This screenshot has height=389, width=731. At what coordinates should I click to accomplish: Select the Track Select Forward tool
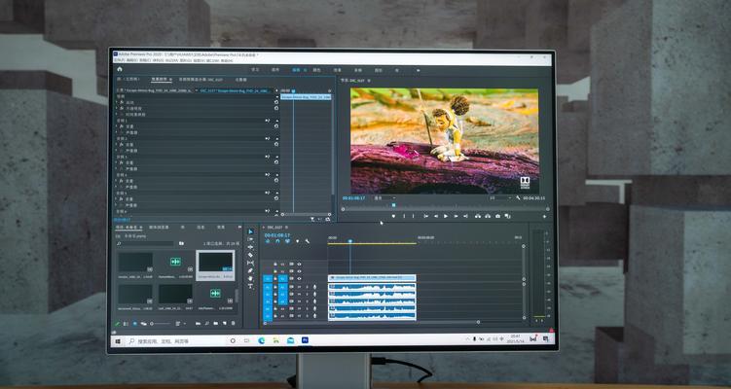click(250, 239)
